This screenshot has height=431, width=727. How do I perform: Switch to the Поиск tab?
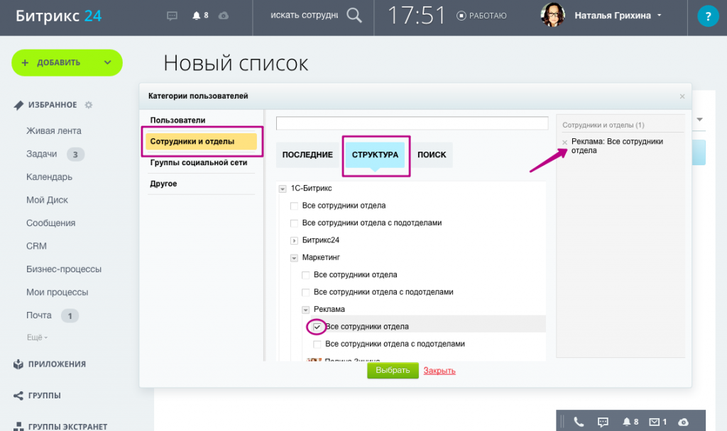pos(432,155)
